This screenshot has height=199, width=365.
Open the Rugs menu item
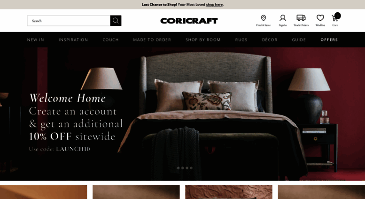coord(241,40)
